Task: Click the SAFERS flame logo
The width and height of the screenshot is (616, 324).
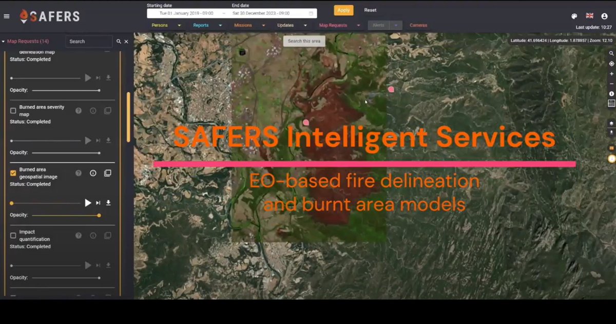Action: point(24,16)
